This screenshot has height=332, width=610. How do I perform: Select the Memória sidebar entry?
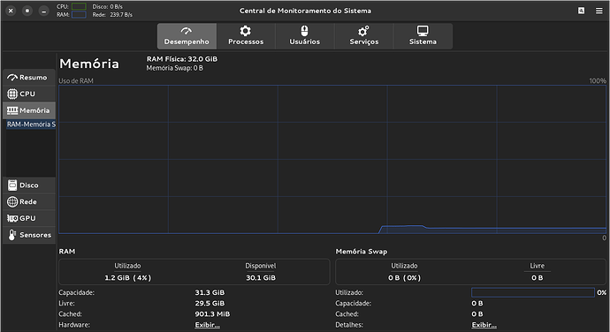[x=29, y=110]
